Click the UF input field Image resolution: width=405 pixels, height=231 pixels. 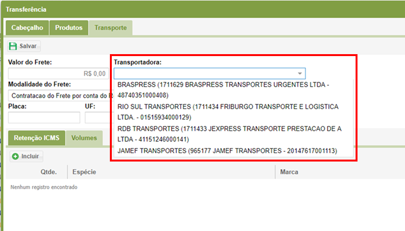[x=97, y=117]
